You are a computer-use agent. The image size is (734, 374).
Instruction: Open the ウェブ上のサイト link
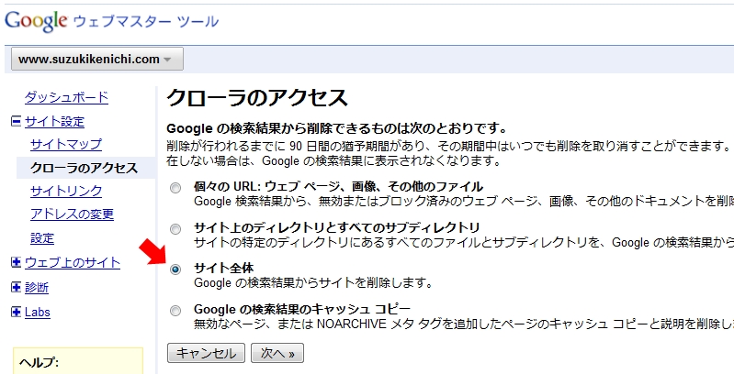73,263
